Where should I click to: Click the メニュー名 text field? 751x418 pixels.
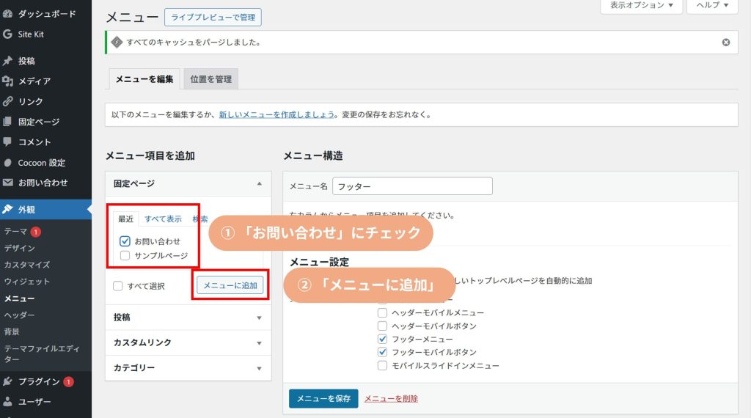(x=412, y=186)
